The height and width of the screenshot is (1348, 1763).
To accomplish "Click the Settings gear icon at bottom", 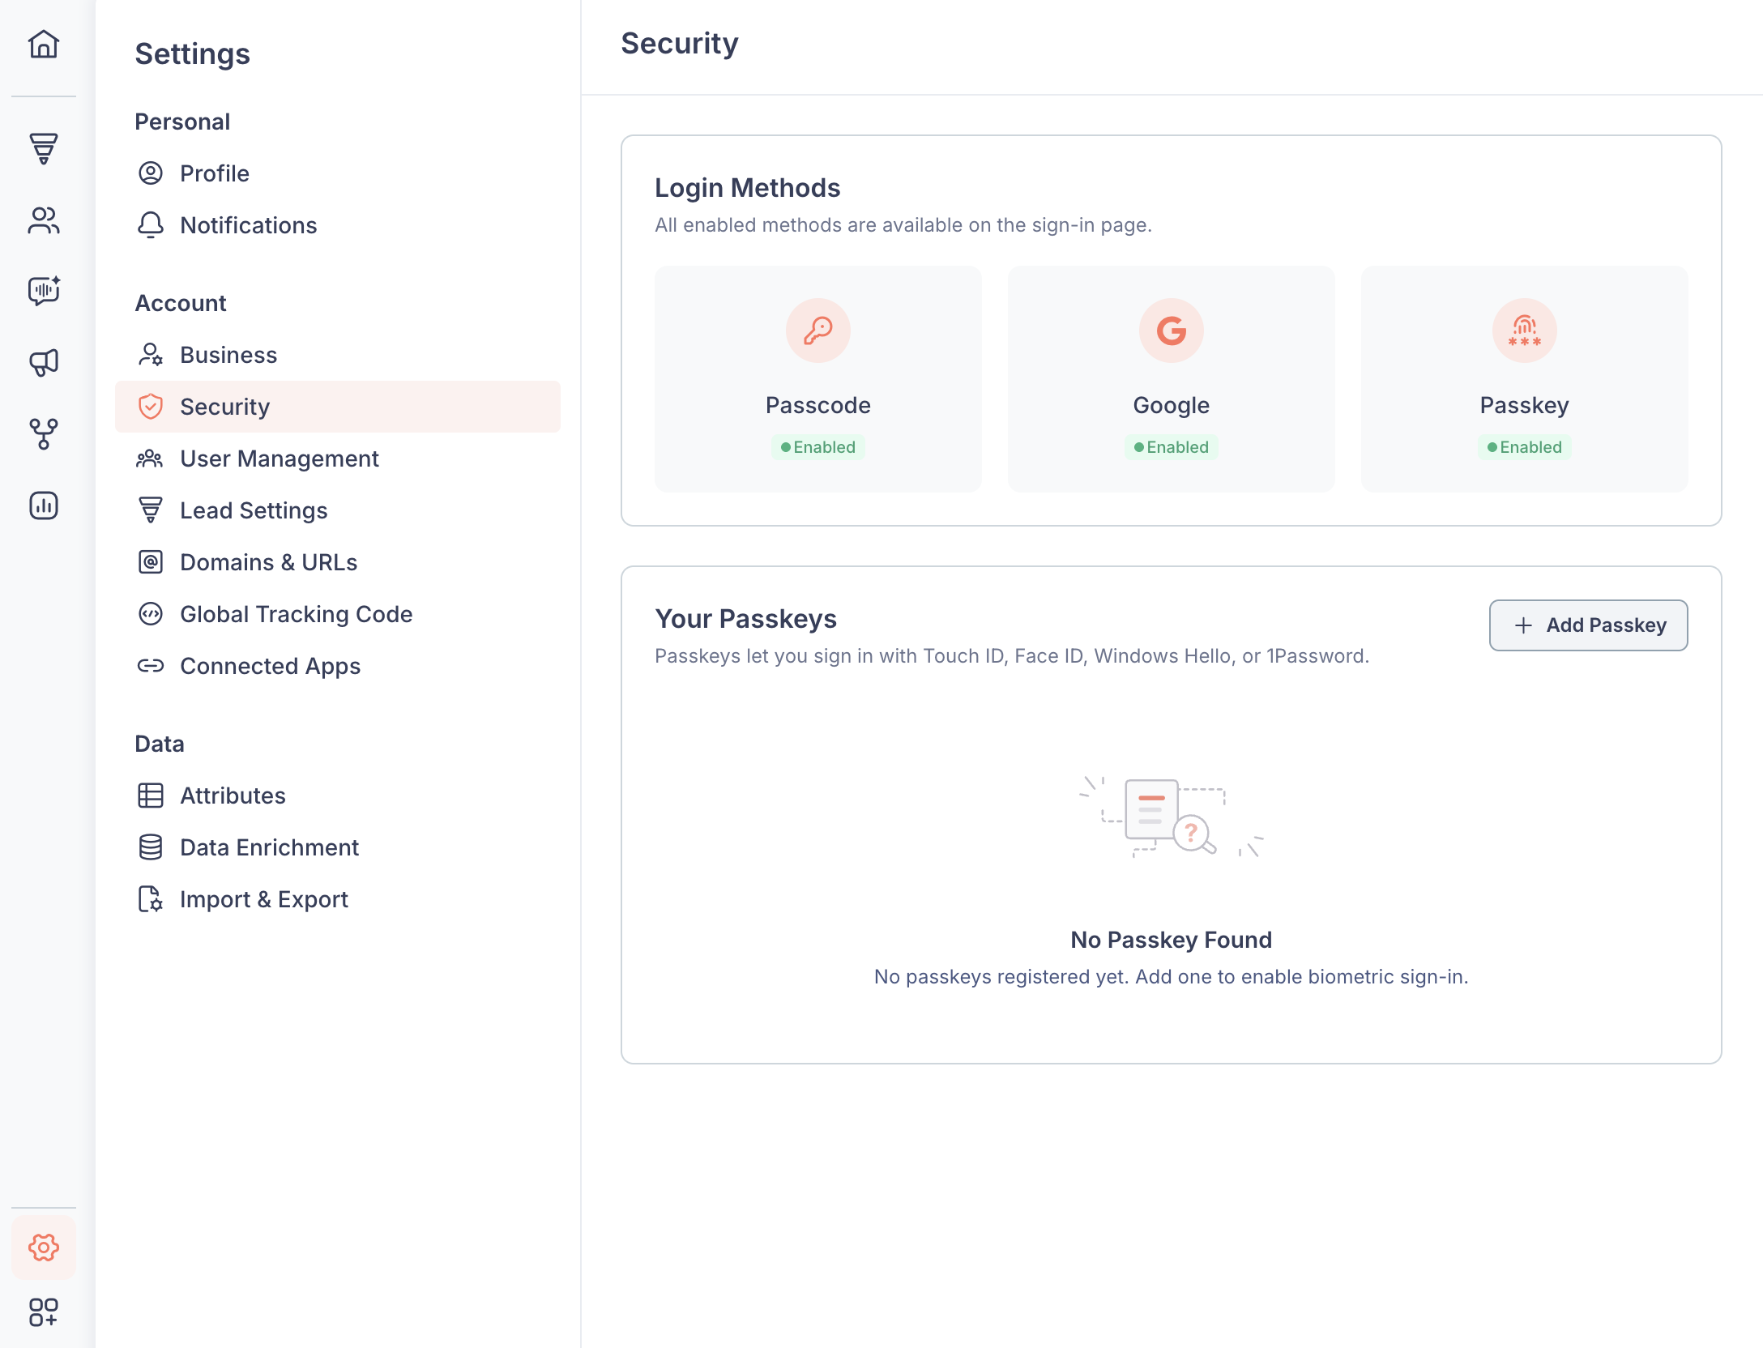I will coord(44,1248).
